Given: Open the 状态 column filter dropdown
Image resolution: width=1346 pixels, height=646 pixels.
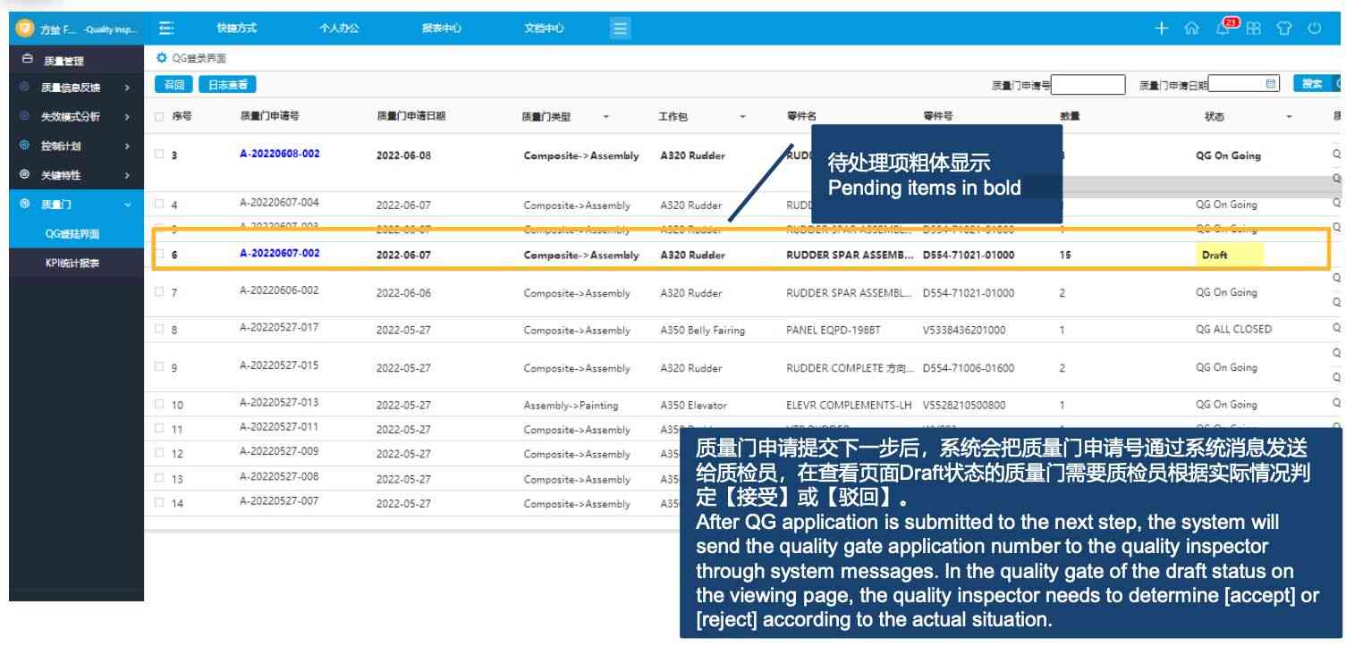Looking at the screenshot, I should [1289, 117].
